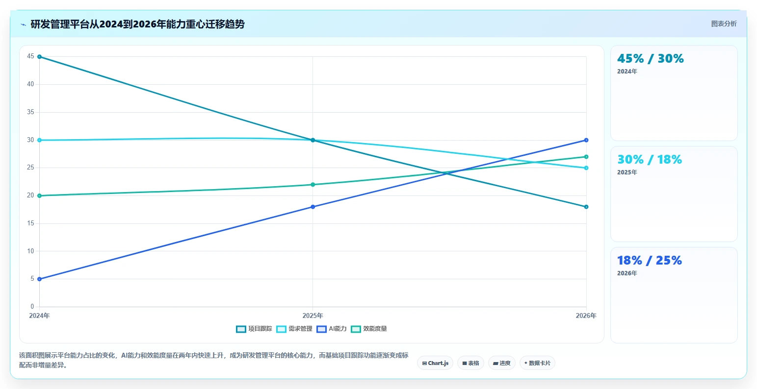Screen dimensions: 757x389
Task: Click the chart description paragraph below chart
Action: (x=214, y=360)
